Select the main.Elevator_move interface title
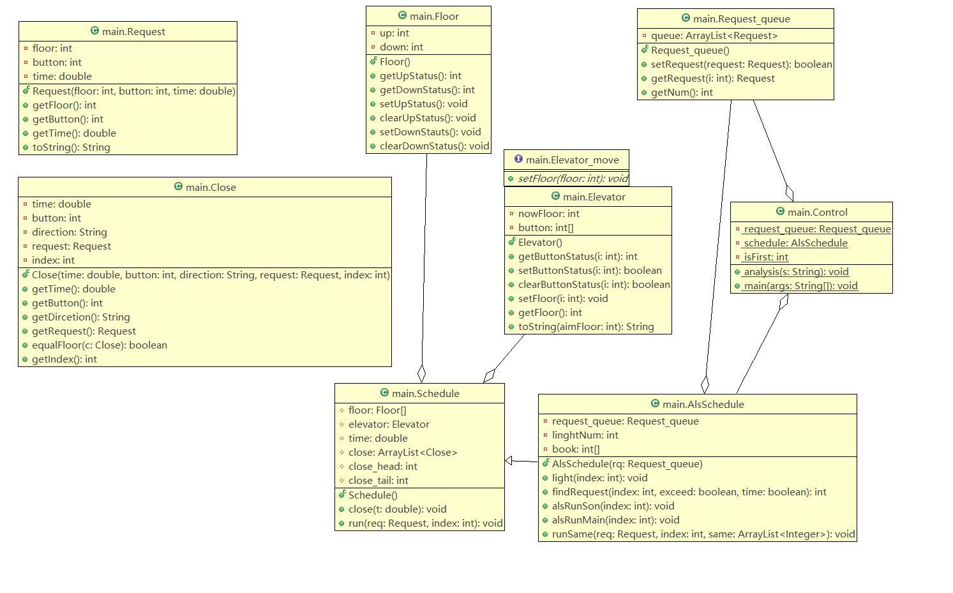Screen dimensions: 953x593 point(572,160)
